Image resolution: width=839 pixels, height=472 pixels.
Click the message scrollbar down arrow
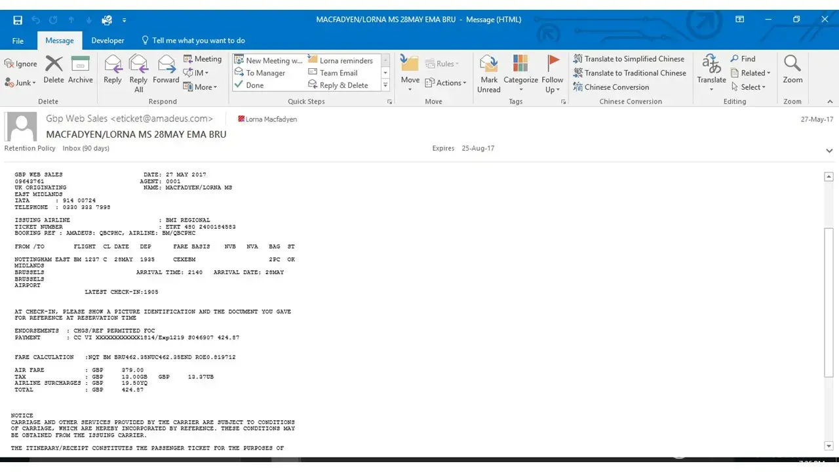(x=829, y=446)
